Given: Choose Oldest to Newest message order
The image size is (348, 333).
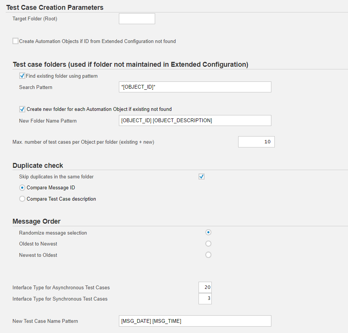Looking at the screenshot, I should coord(208,244).
